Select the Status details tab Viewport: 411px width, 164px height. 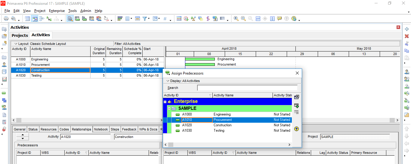[33, 129]
